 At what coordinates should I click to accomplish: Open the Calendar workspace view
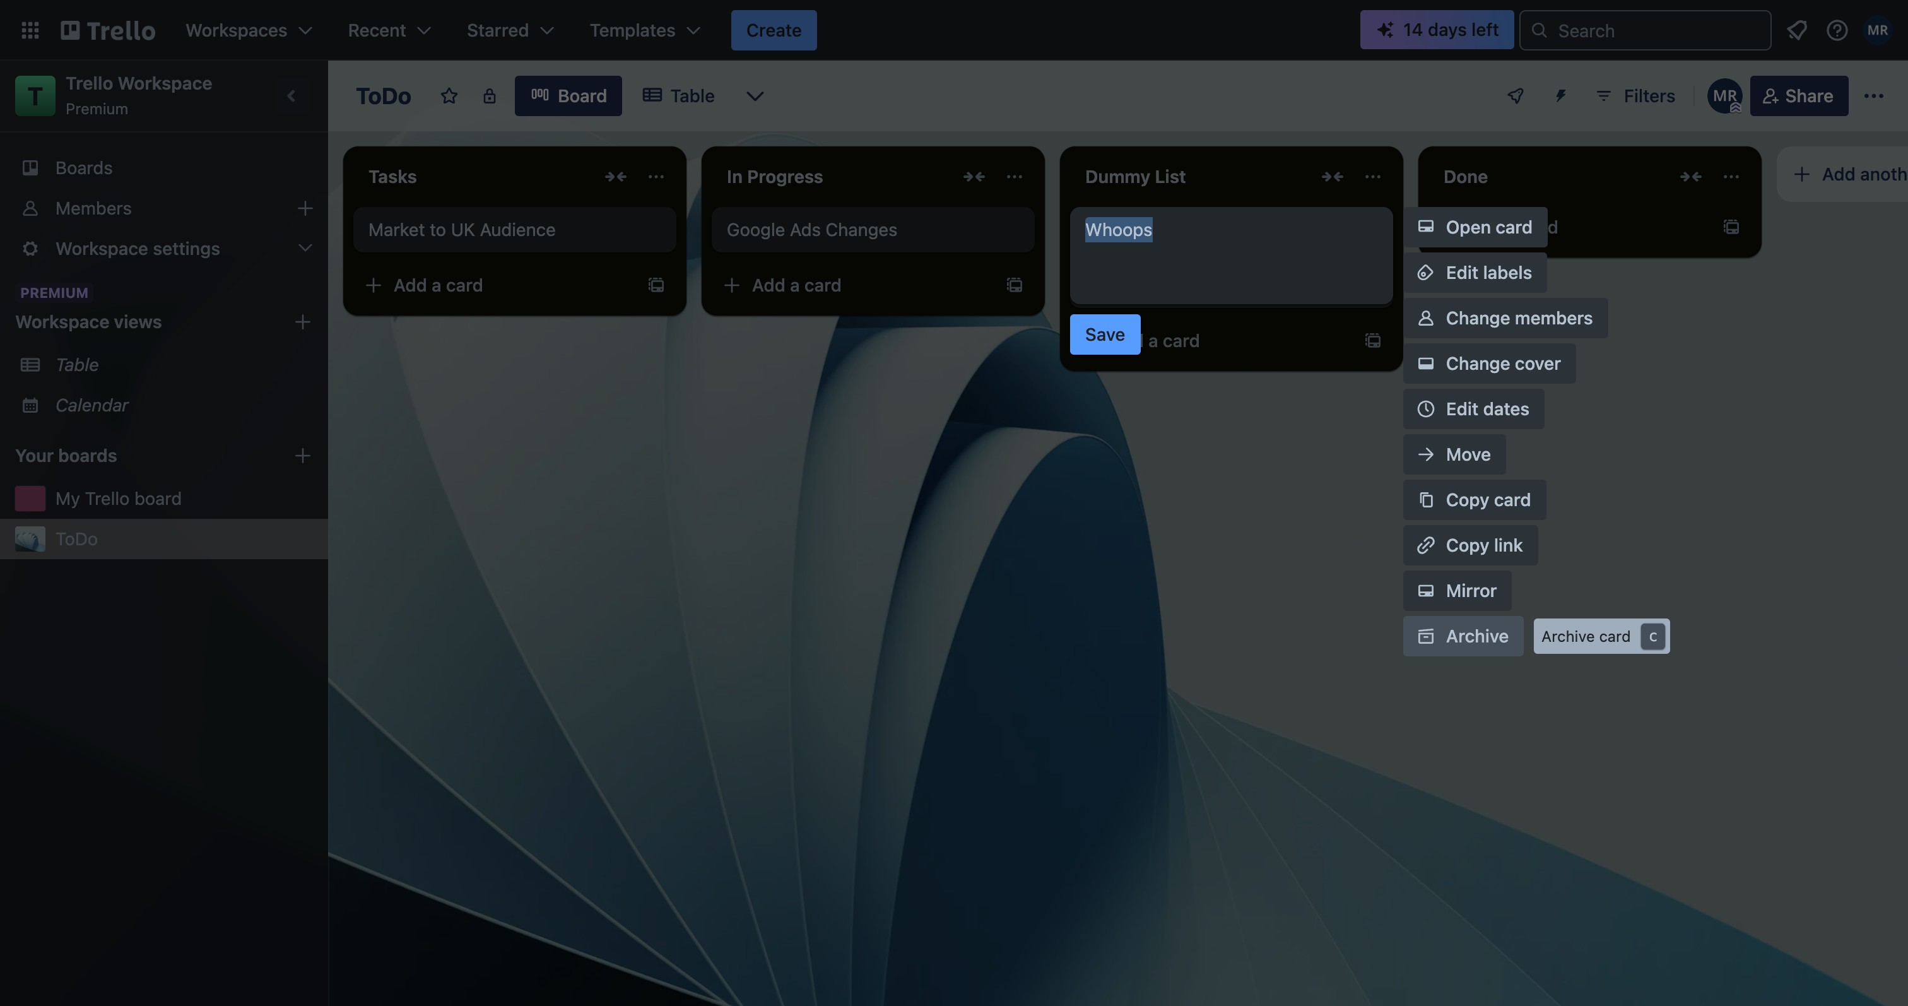[x=163, y=405]
